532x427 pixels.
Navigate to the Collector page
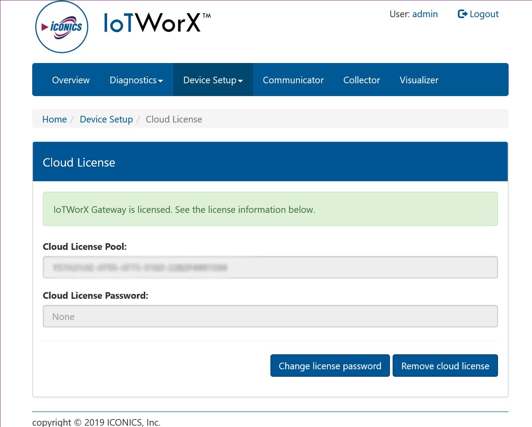click(361, 80)
